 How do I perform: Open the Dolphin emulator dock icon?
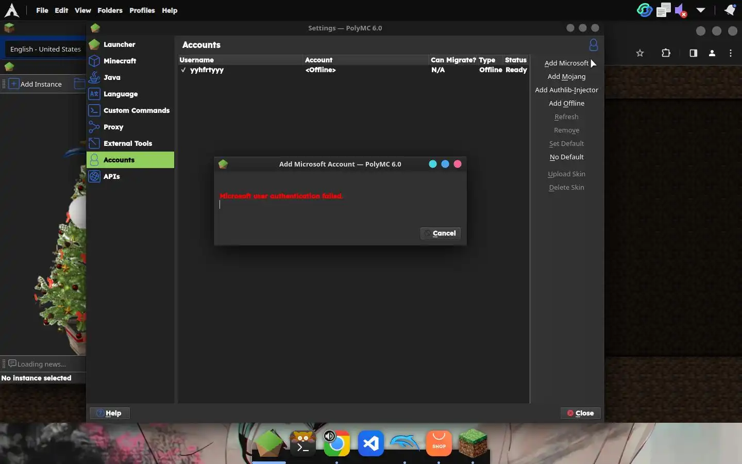(x=405, y=443)
